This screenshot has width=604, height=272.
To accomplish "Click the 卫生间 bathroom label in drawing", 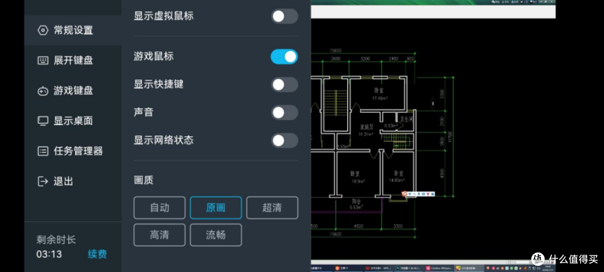I will (x=407, y=119).
